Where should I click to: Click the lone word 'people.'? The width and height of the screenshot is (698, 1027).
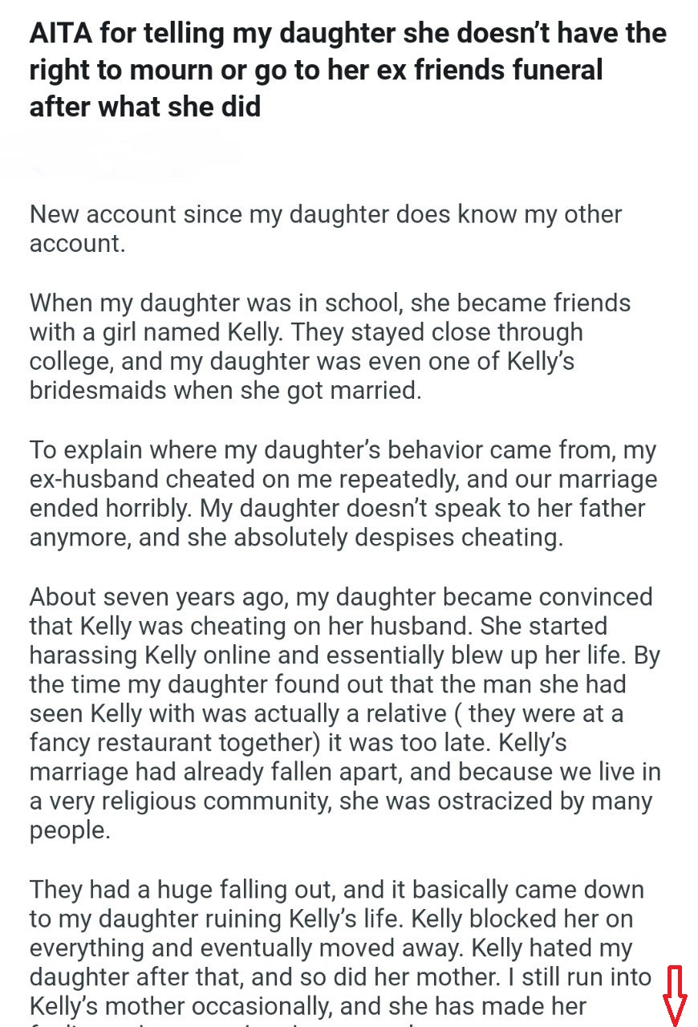[x=70, y=831]
